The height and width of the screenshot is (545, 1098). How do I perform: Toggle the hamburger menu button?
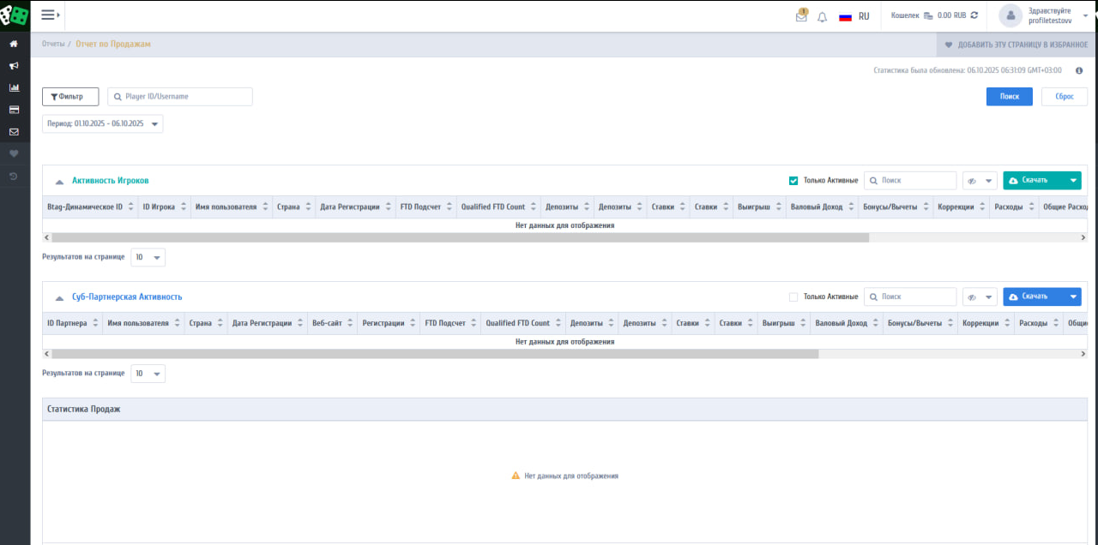coord(49,15)
